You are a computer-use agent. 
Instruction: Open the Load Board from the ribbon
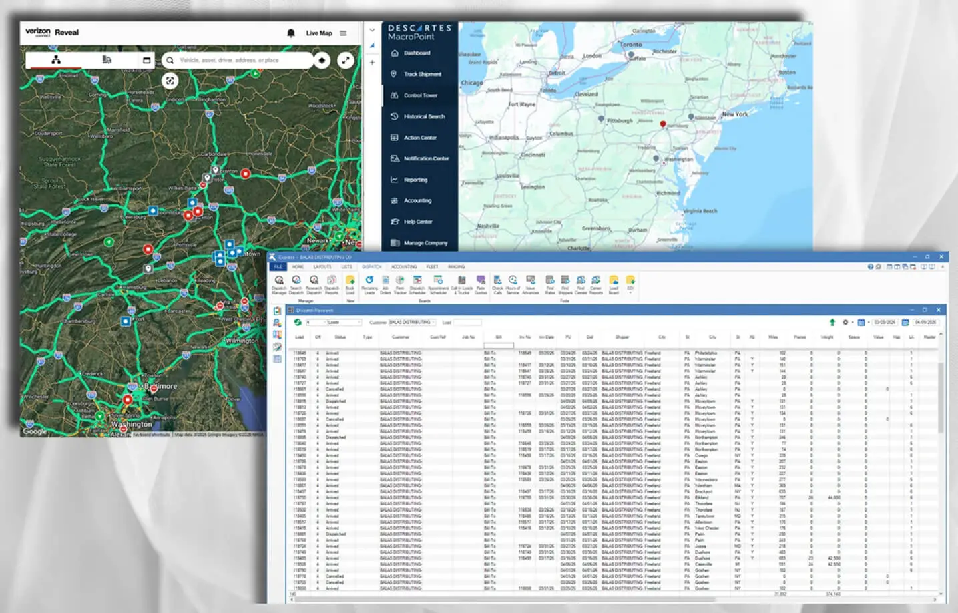tap(614, 285)
